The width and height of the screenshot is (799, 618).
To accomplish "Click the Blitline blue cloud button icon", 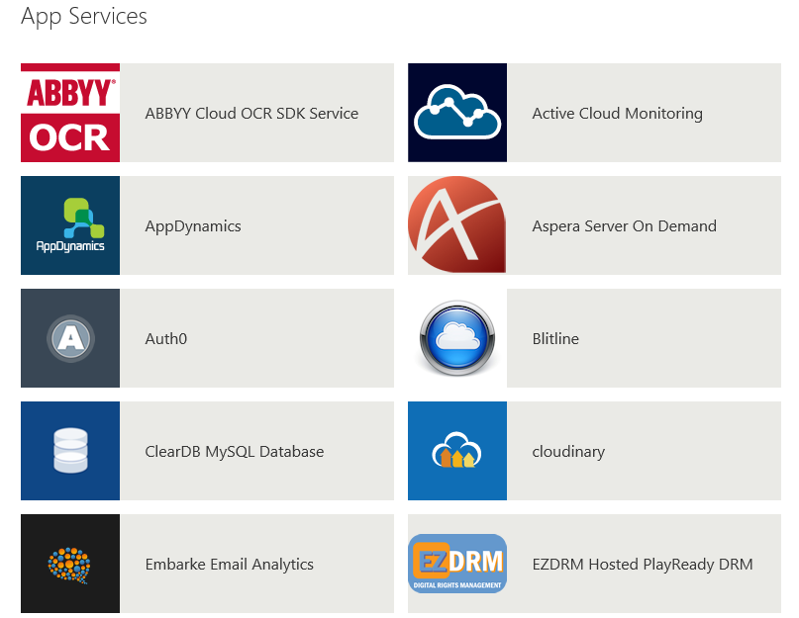I will pos(457,338).
